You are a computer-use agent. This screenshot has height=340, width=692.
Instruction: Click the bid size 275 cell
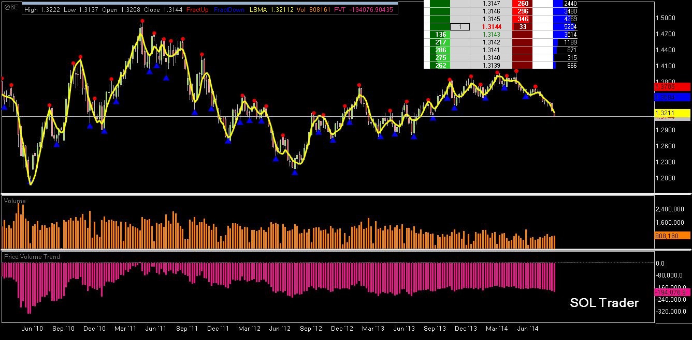(x=441, y=57)
